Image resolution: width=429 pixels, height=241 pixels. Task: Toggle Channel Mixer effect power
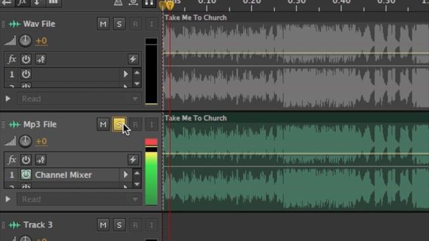(x=26, y=175)
